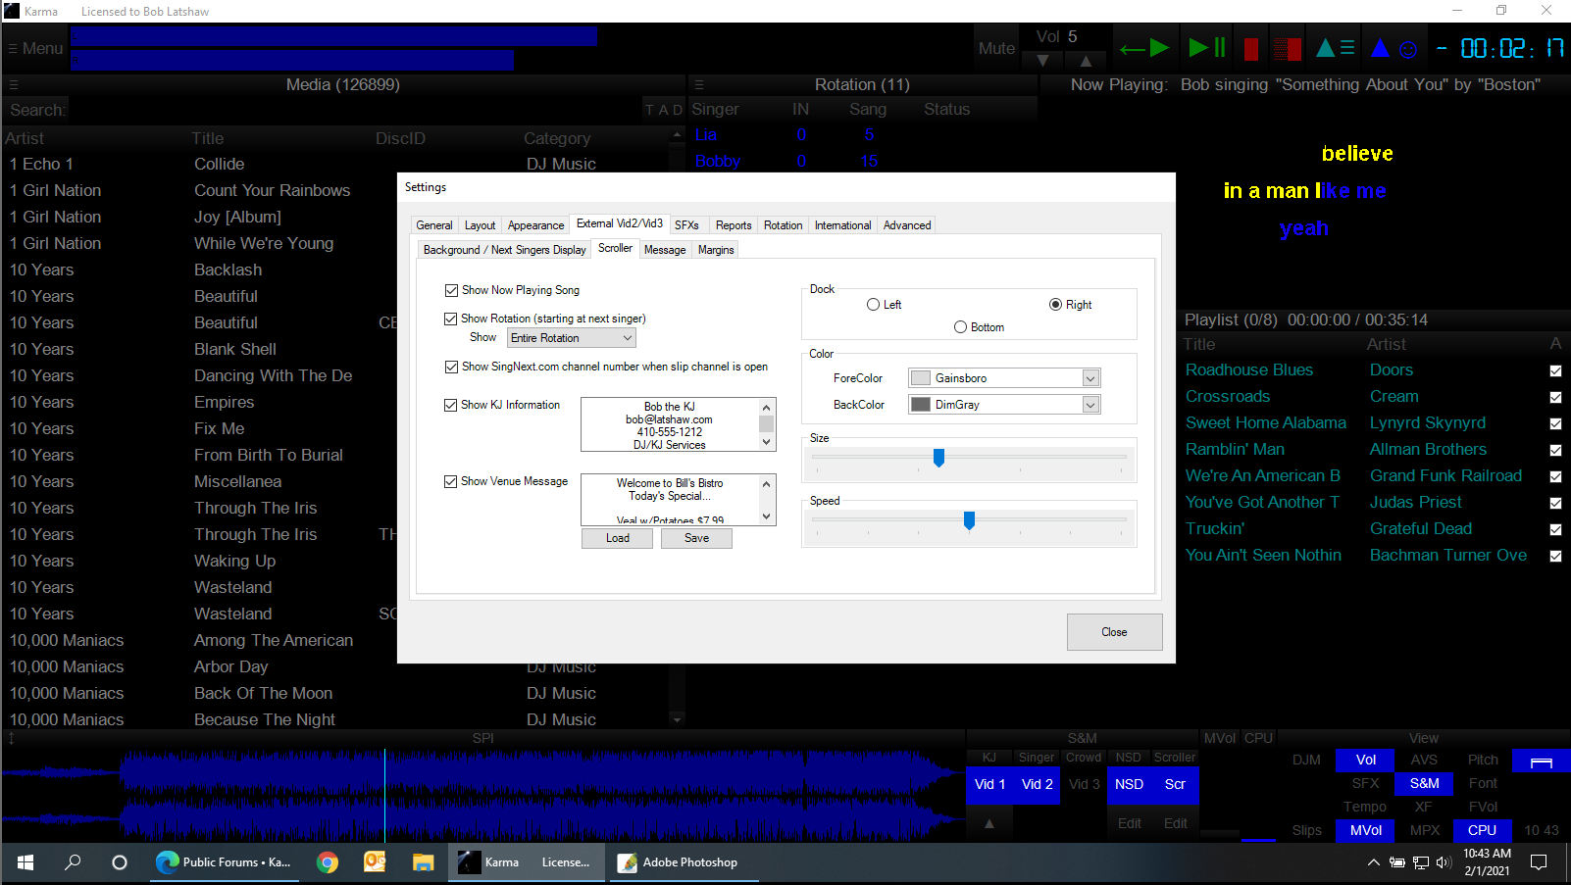
Task: Switch to the Appearance settings tab
Action: pyautogui.click(x=535, y=225)
